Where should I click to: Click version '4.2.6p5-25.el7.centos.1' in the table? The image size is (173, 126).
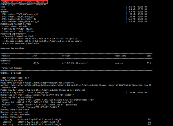[75, 63]
